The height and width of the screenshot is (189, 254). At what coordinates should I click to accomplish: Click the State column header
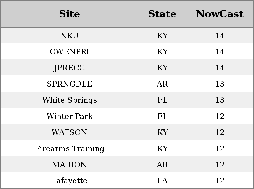[x=162, y=14]
